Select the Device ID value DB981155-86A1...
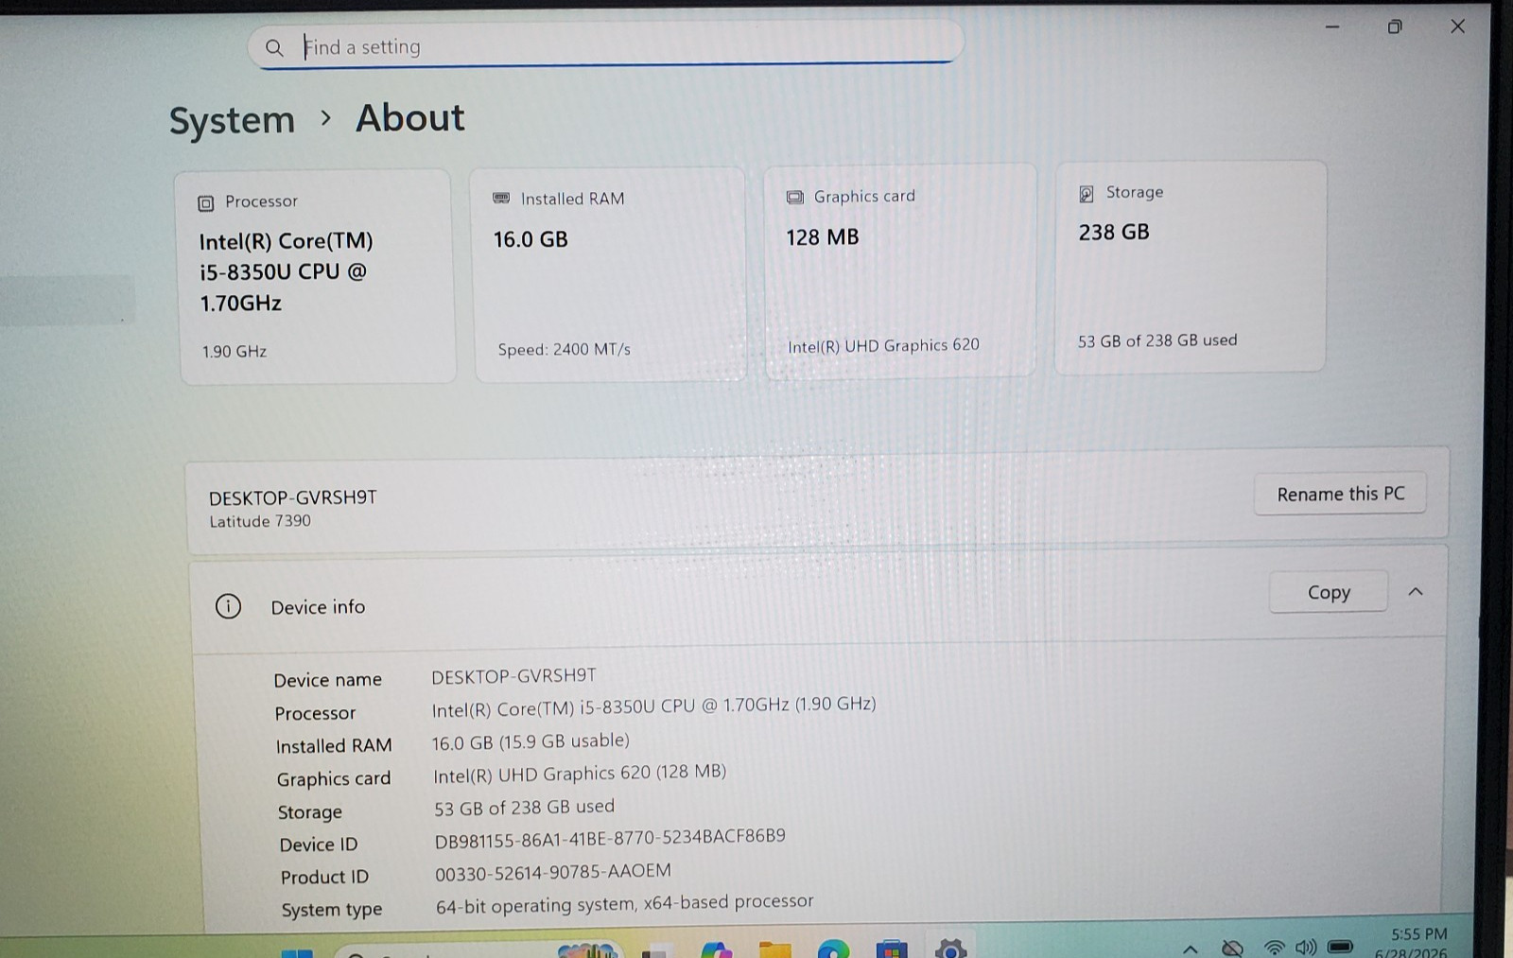1513x958 pixels. click(x=610, y=838)
